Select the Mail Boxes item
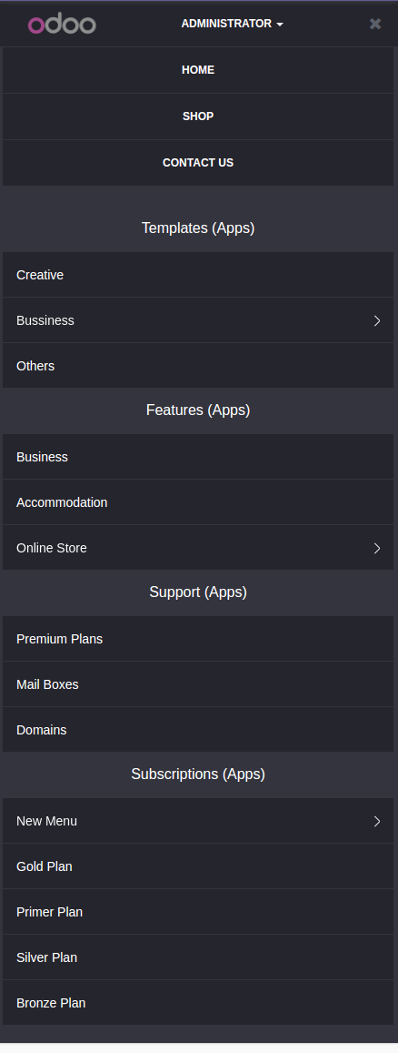The height and width of the screenshot is (1053, 398). [198, 684]
